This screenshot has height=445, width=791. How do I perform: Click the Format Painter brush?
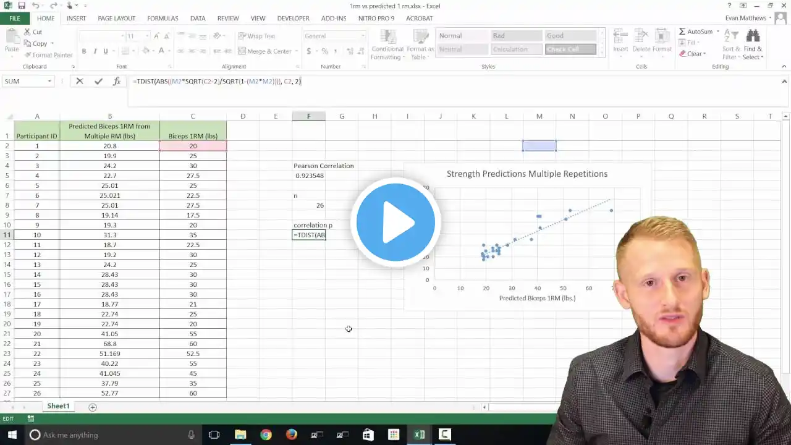coord(28,55)
